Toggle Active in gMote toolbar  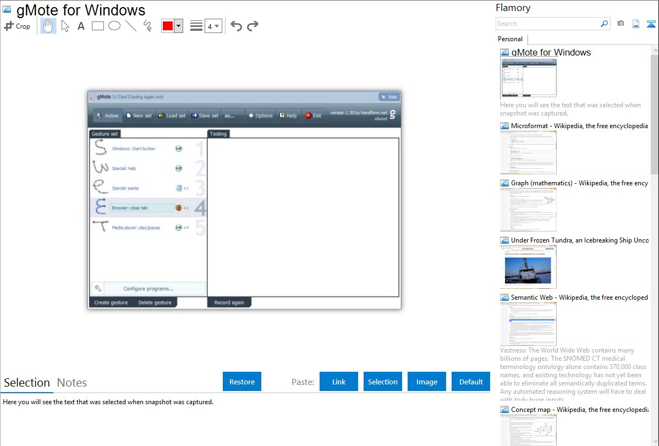coord(107,115)
